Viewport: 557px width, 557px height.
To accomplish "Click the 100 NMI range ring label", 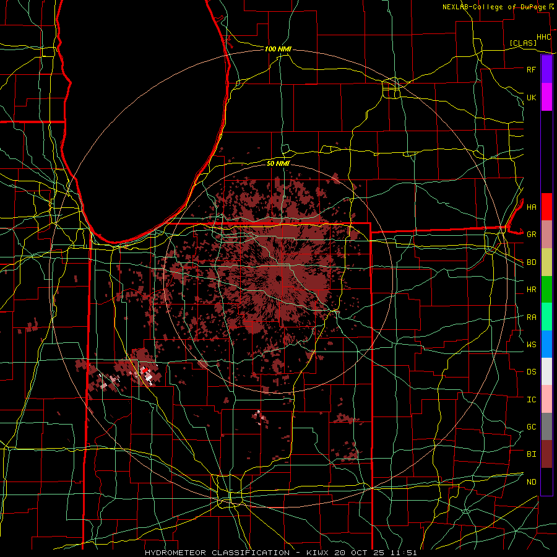I will 278,49.
